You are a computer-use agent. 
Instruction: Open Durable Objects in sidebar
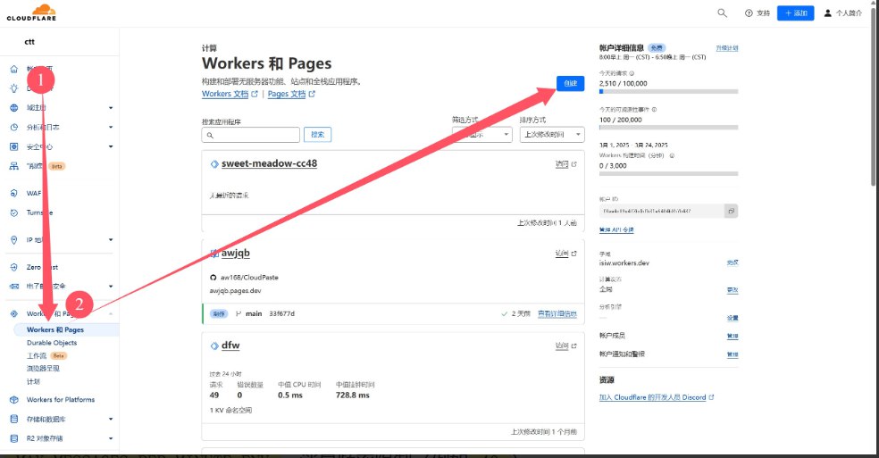click(x=52, y=343)
